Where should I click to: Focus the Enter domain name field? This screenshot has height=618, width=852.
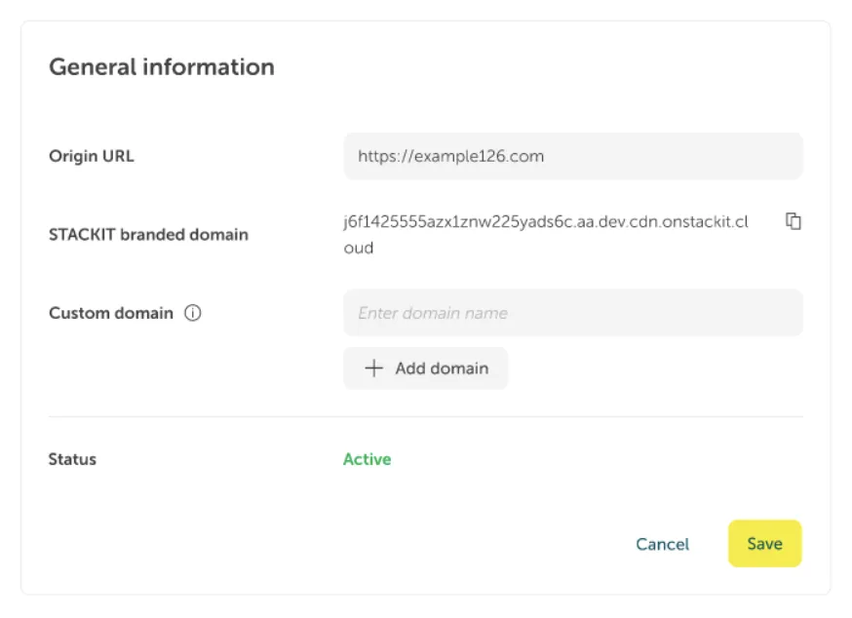pos(573,312)
